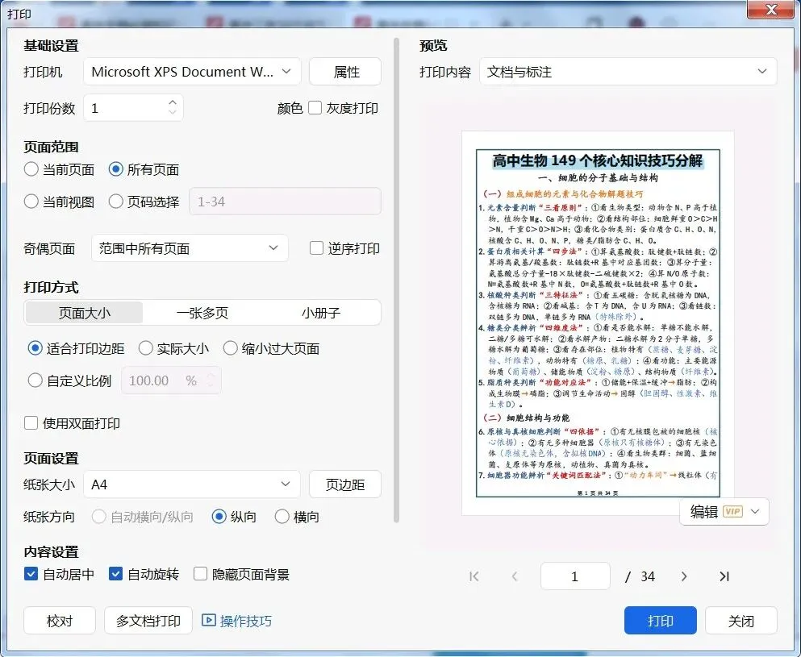
Task: Open the 纸张大小 A4 dropdown
Action: pyautogui.click(x=191, y=484)
